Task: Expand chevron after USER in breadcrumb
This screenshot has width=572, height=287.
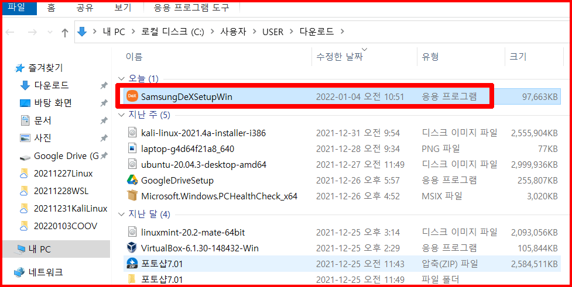Action: click(292, 32)
